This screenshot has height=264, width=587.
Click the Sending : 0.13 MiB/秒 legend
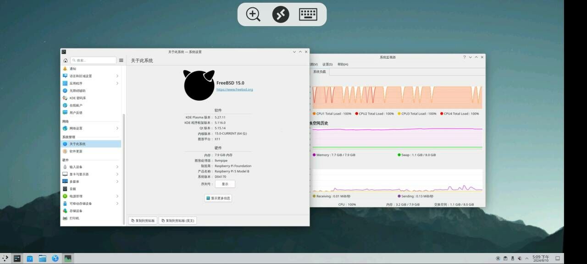[x=416, y=196]
